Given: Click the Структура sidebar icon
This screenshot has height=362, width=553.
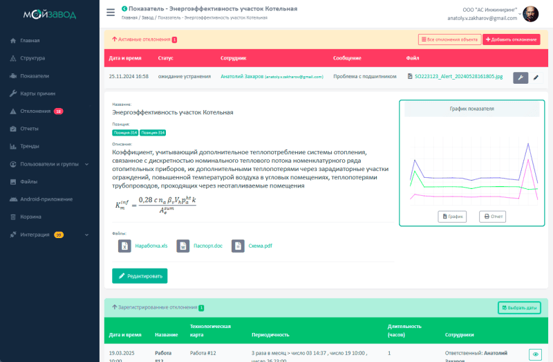Looking at the screenshot, I should pyautogui.click(x=13, y=58).
